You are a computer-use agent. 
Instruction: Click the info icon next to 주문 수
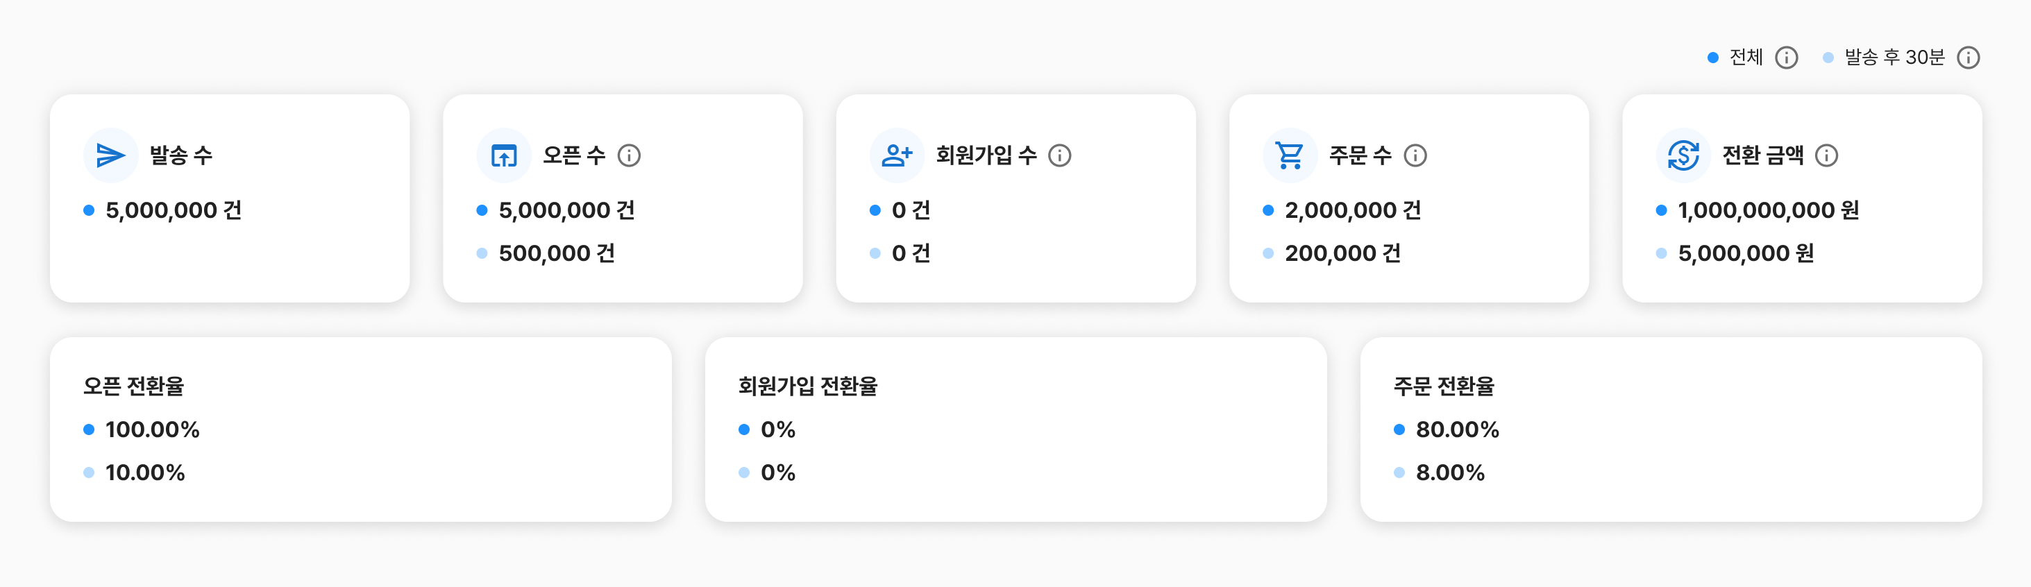click(x=1415, y=155)
